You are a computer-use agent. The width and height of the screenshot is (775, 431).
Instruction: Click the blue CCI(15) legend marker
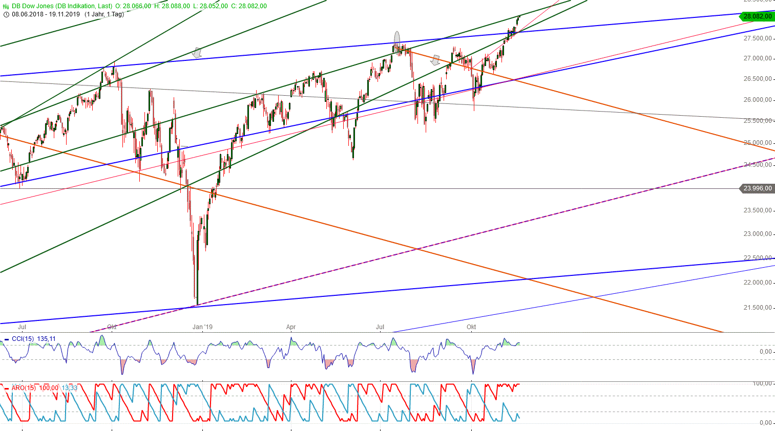7,339
